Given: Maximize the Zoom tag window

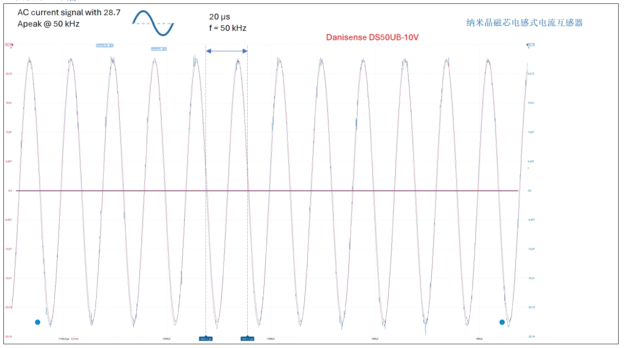Looking at the screenshot, I should click(108, 45).
